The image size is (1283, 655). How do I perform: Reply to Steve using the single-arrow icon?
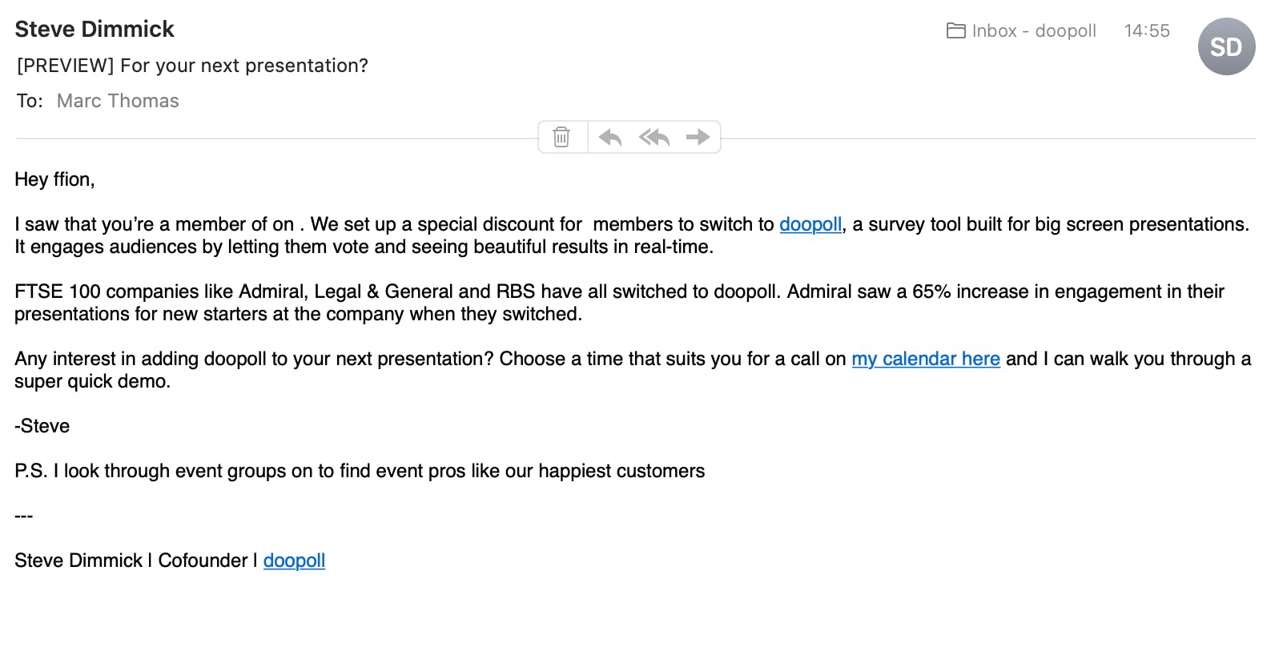610,137
